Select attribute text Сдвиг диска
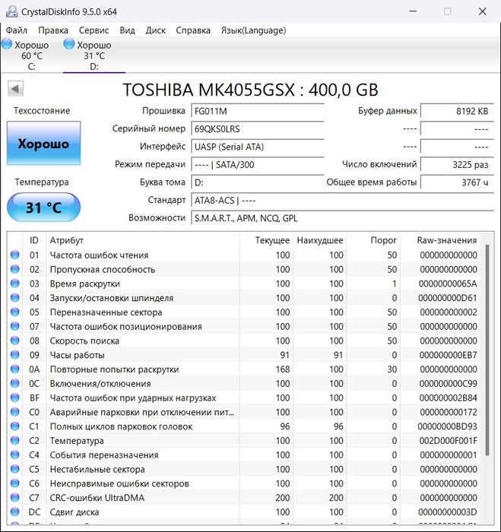This screenshot has height=532, width=501. click(x=75, y=512)
